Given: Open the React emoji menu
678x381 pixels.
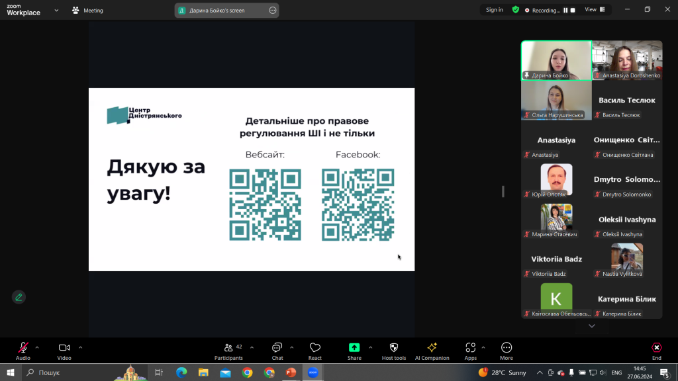Looking at the screenshot, I should click(x=315, y=351).
